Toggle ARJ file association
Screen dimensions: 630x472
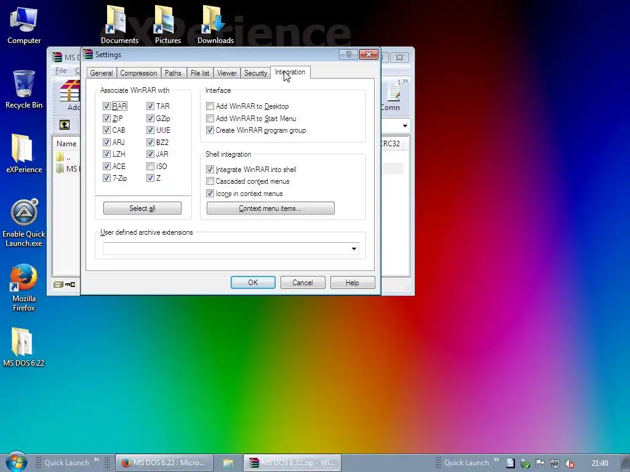pyautogui.click(x=106, y=142)
